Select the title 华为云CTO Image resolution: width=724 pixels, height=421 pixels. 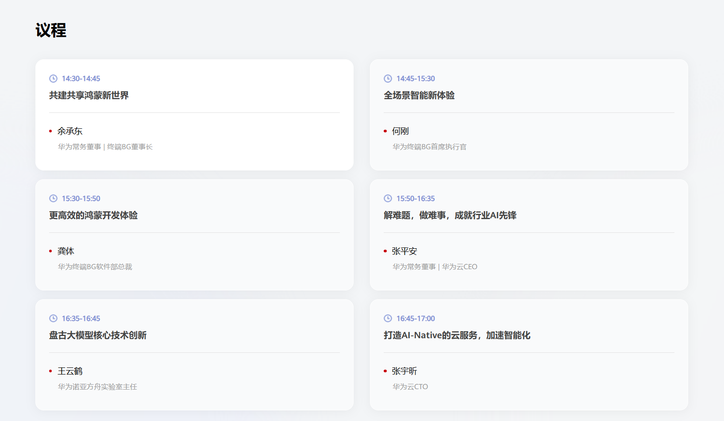coord(410,386)
